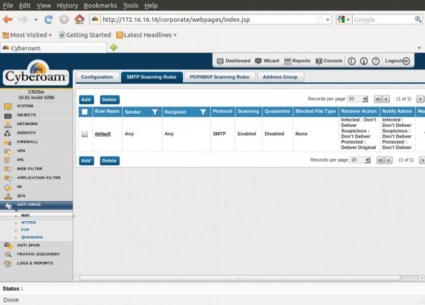Tick the select-all checkbox in table header
Image resolution: width=425 pixels, height=305 pixels.
tap(84, 111)
